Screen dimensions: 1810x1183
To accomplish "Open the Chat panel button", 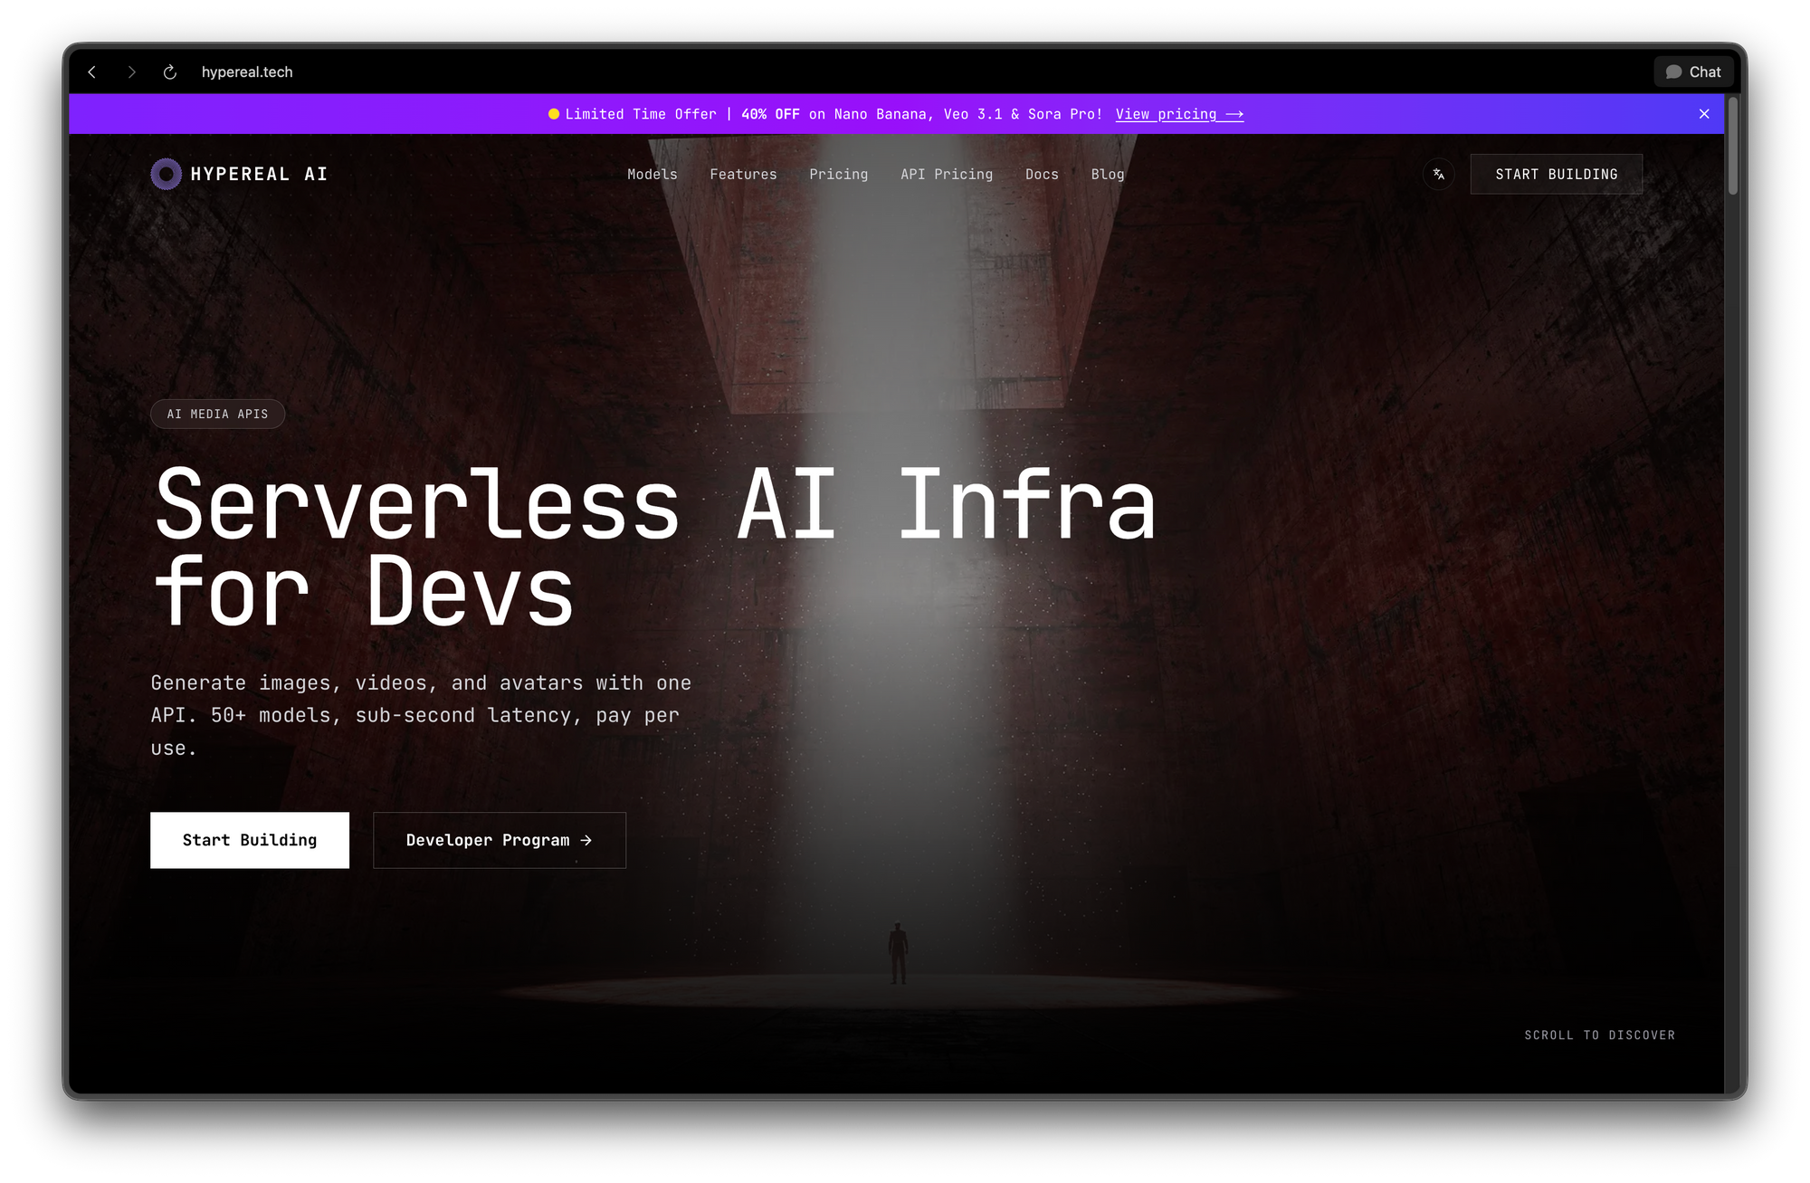I will coord(1693,72).
